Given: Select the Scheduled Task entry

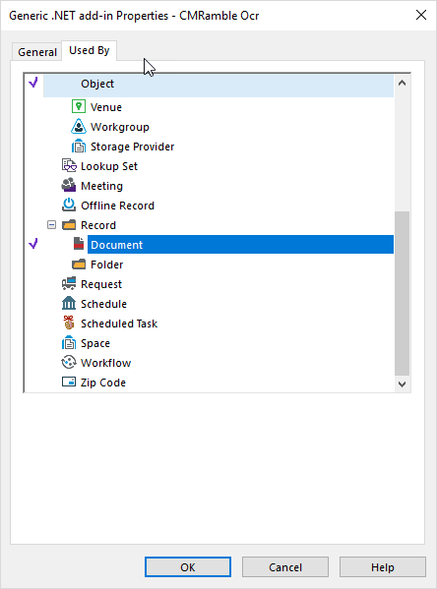Looking at the screenshot, I should tap(119, 324).
